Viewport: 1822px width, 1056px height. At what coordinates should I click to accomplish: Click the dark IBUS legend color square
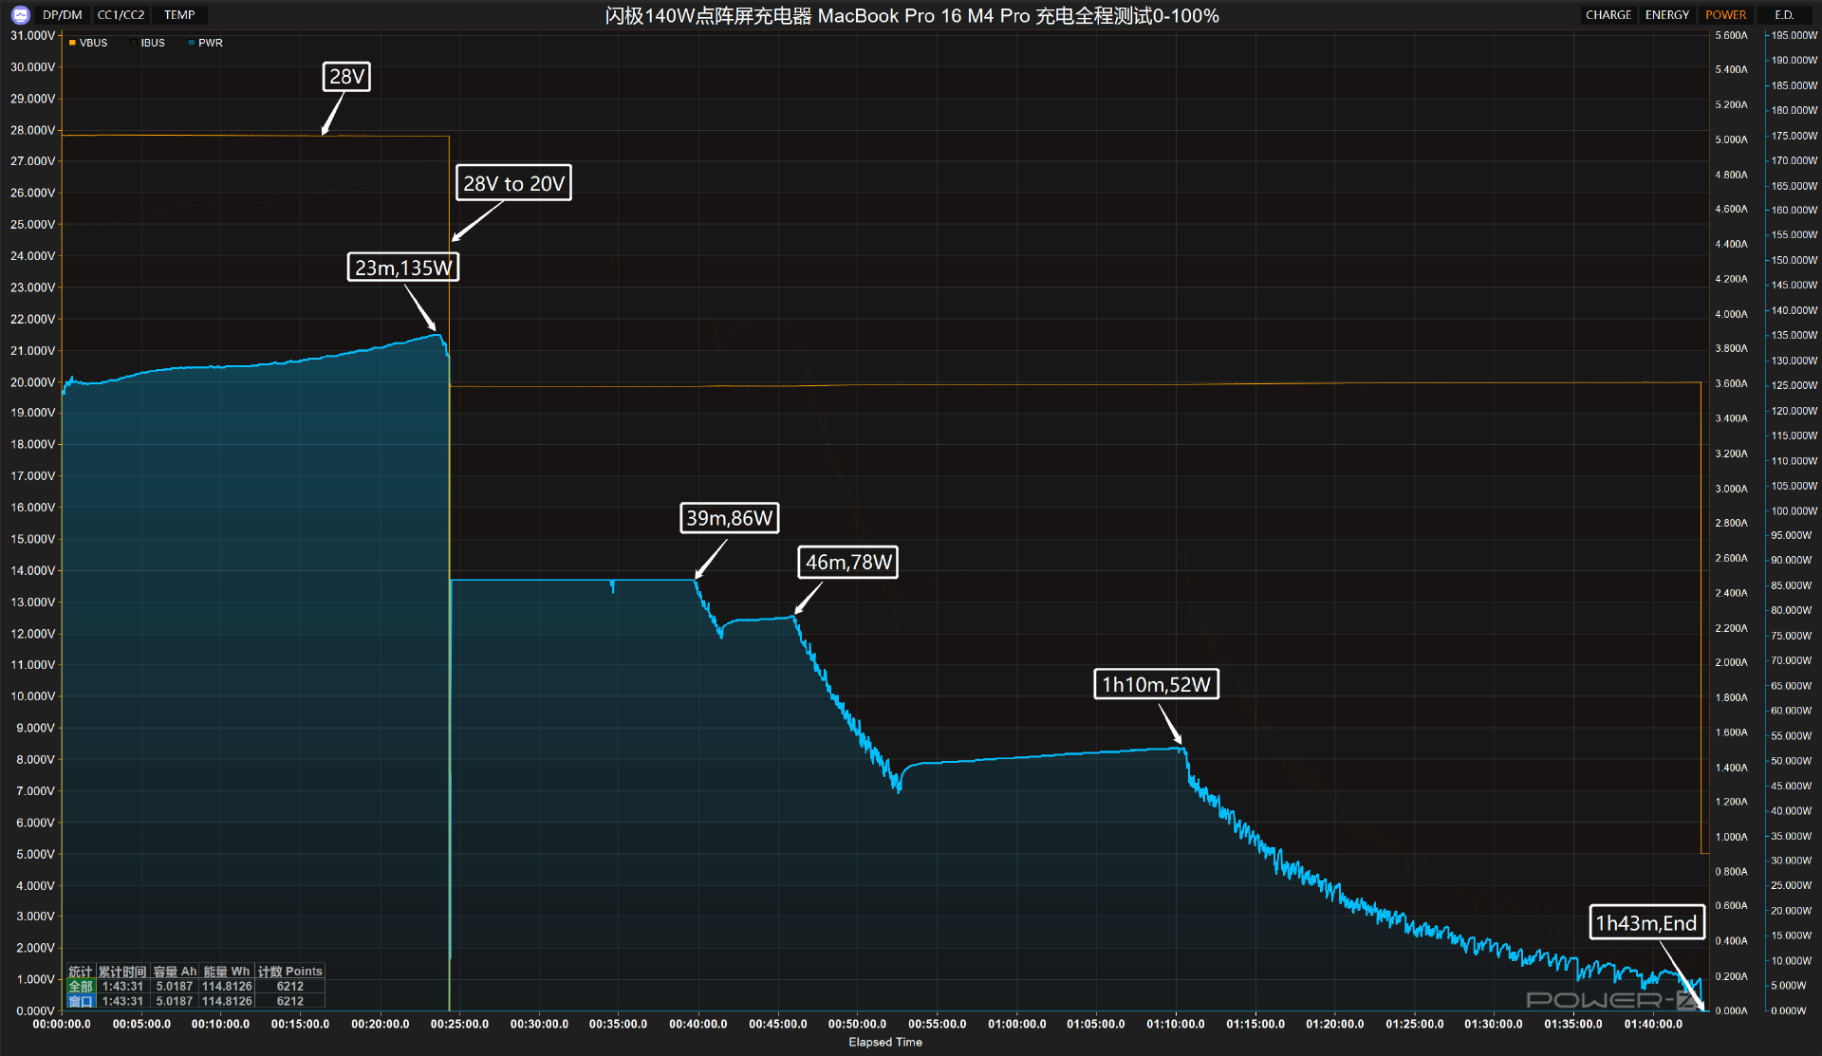click(x=134, y=43)
